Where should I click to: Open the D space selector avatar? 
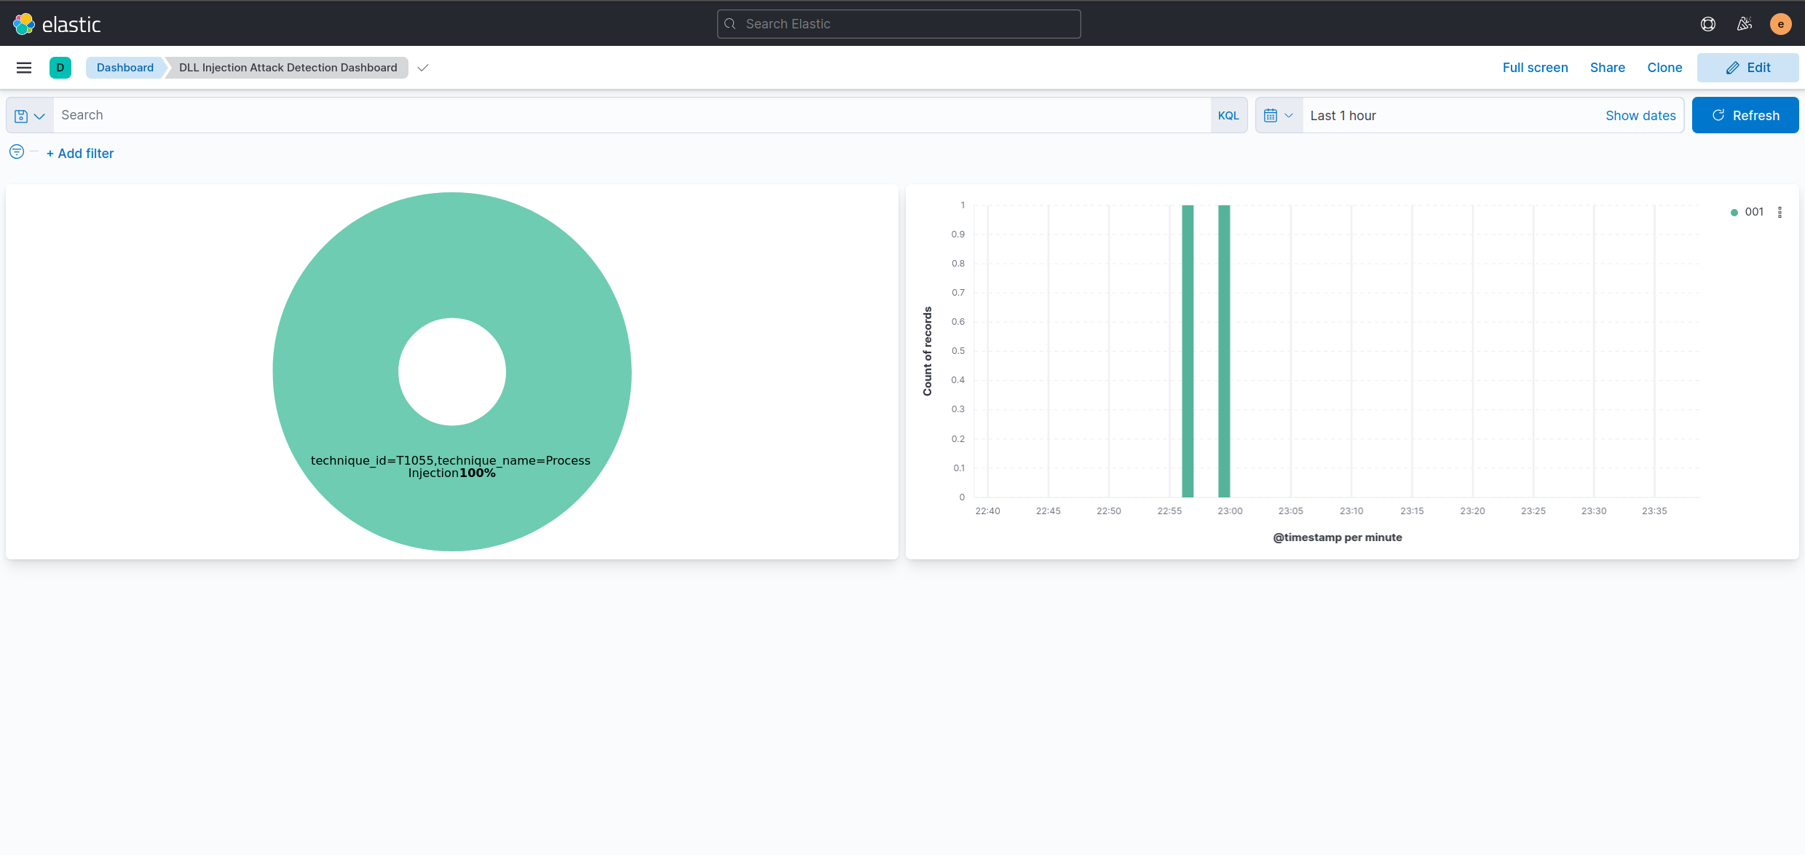pyautogui.click(x=60, y=68)
